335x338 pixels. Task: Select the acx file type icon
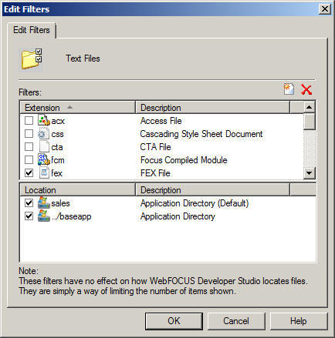(x=43, y=120)
